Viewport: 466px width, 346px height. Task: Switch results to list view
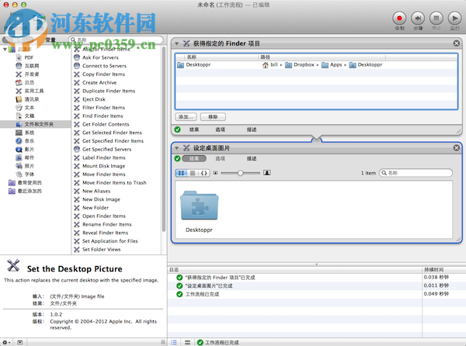coord(193,173)
